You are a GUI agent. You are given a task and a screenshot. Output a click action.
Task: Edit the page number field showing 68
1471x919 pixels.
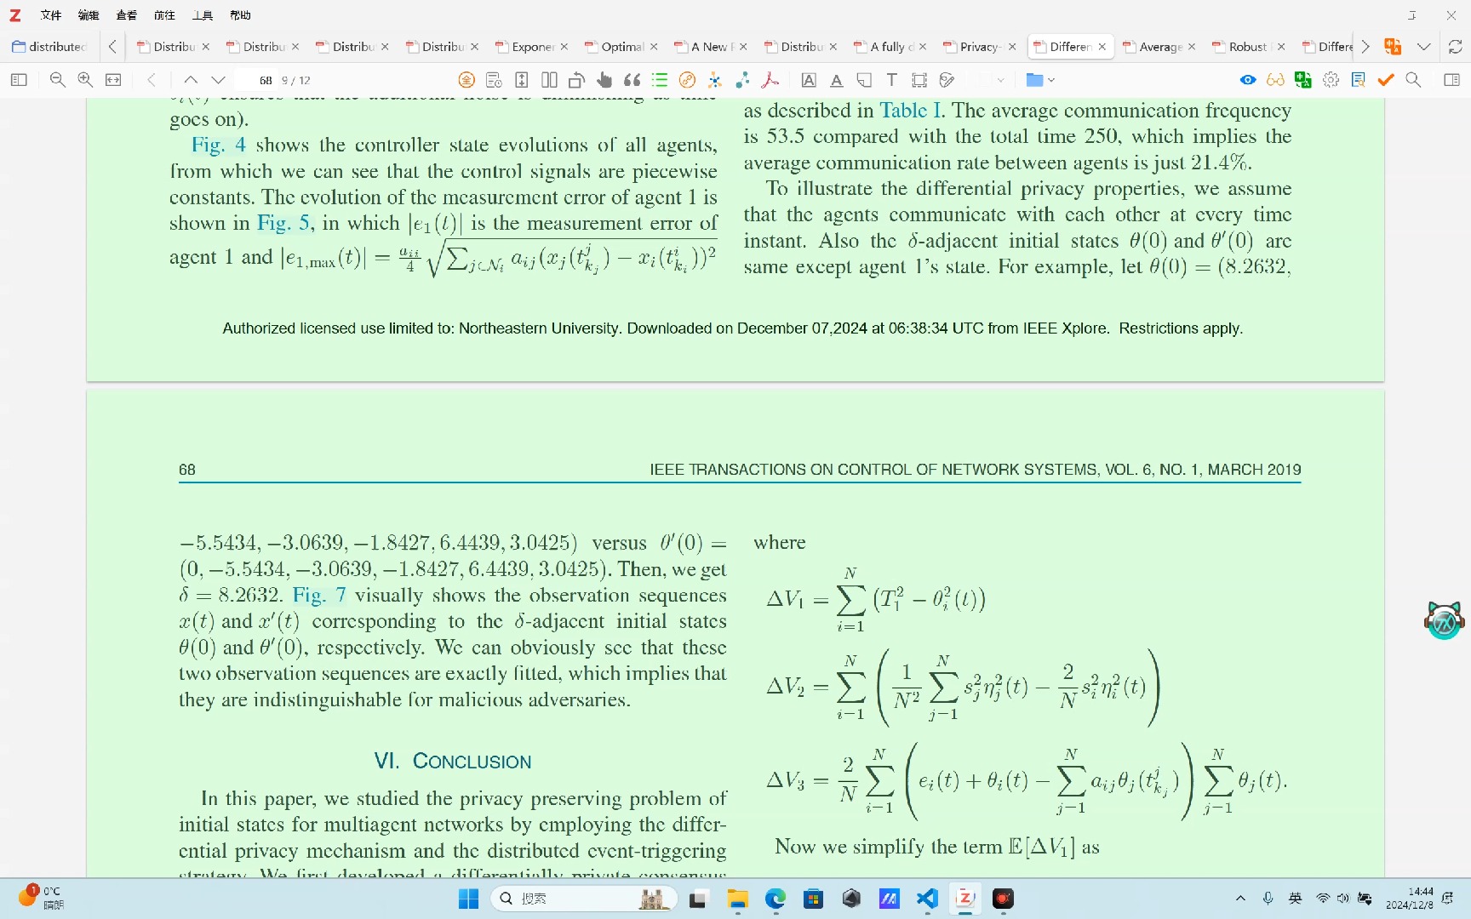click(265, 79)
